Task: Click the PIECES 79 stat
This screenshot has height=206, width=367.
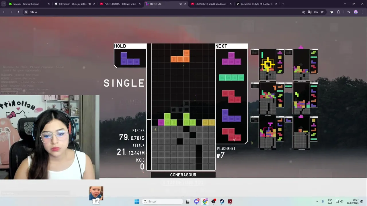Action: pos(132,135)
